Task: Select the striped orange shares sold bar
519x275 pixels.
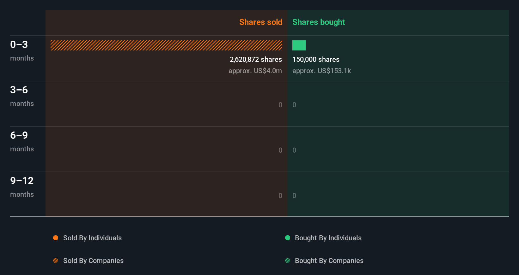Action: [x=166, y=45]
